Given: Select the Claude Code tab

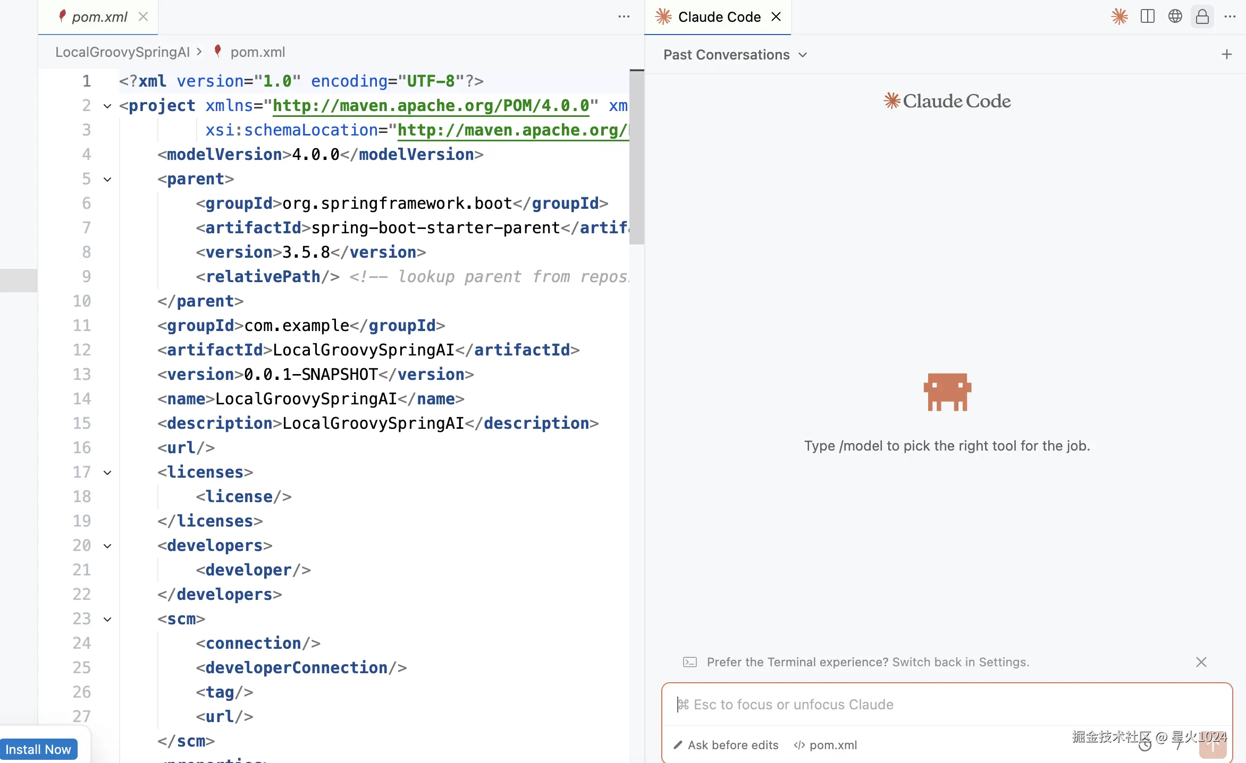Looking at the screenshot, I should click(x=719, y=17).
